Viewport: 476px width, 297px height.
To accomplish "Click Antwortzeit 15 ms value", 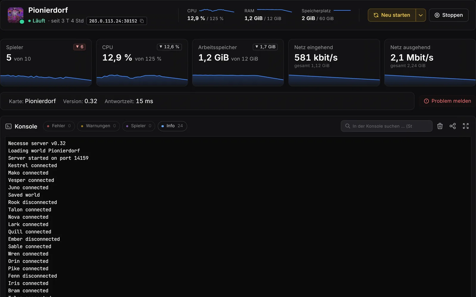I will pyautogui.click(x=144, y=101).
